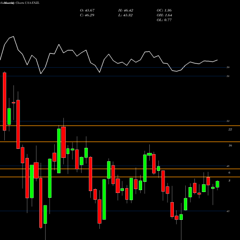Click the '43' price axis label
Viewport: 240px width, 240px height.
click(228, 211)
